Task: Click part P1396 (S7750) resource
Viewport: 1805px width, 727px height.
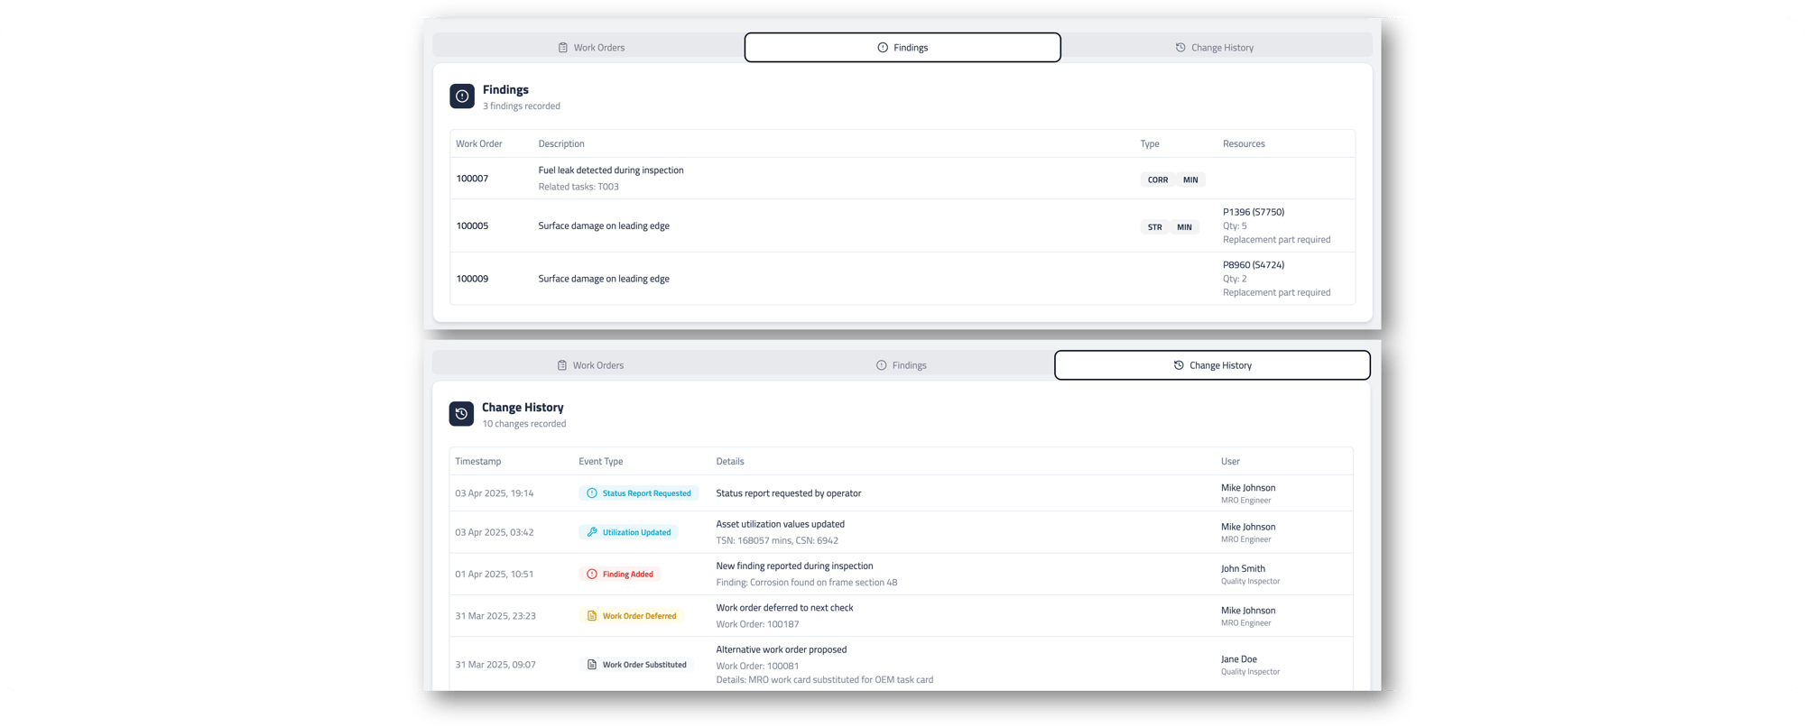Action: [1253, 212]
